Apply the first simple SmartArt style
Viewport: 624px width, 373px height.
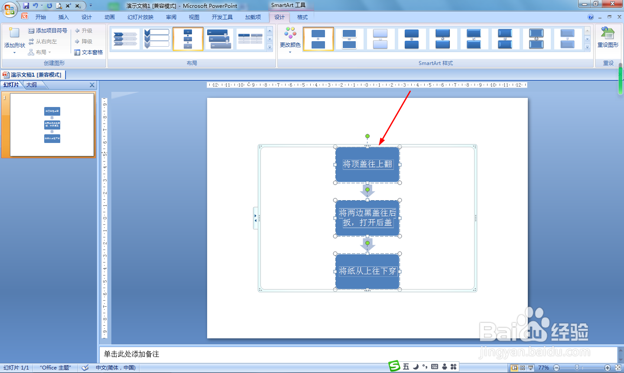click(318, 39)
